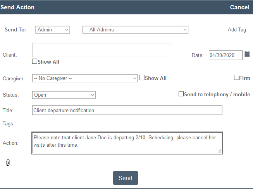This screenshot has height=189, width=253.
Task: Check Show All under Client box
Action: pos(34,61)
